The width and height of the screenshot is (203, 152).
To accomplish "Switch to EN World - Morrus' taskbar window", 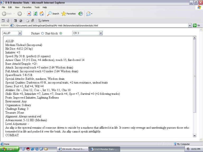I will 72,149.
